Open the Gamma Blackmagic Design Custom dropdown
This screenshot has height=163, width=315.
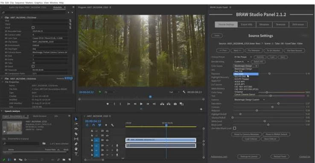249,100
